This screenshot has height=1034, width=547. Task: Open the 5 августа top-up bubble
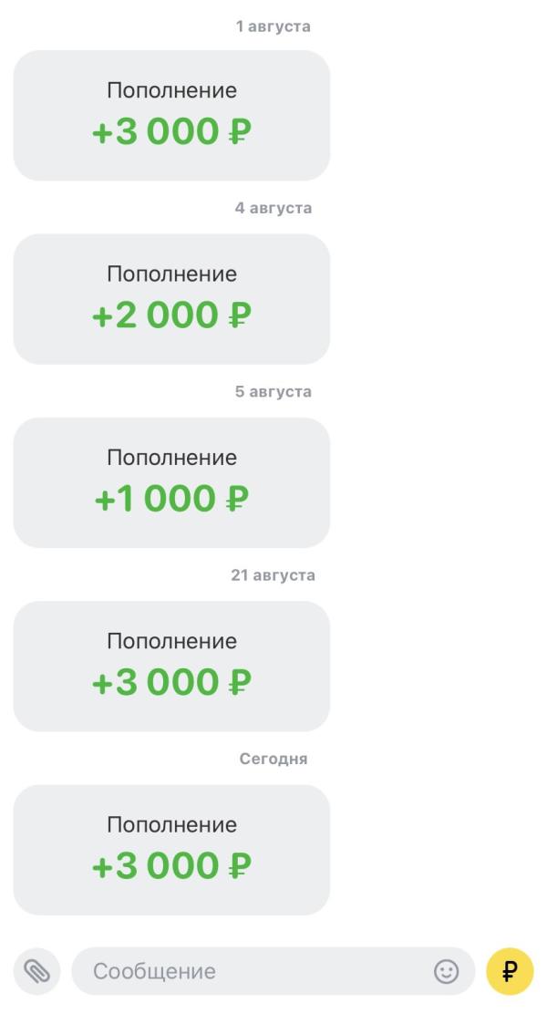point(171,482)
